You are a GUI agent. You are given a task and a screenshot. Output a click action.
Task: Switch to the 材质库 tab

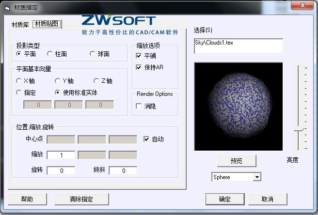pos(21,24)
